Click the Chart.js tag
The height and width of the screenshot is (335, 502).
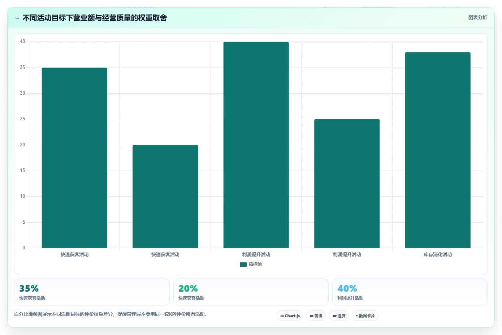coord(290,316)
